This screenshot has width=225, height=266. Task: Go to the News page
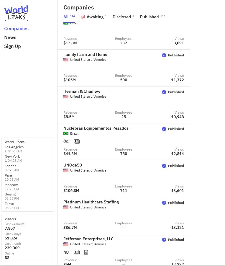tap(10, 37)
